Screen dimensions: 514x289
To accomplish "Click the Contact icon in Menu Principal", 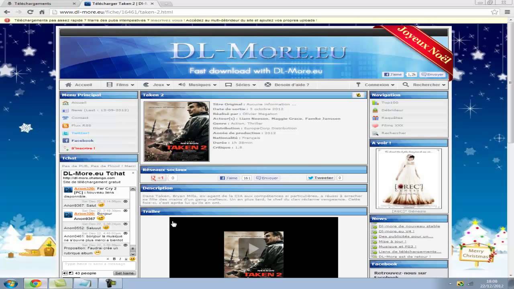I will coord(65,118).
